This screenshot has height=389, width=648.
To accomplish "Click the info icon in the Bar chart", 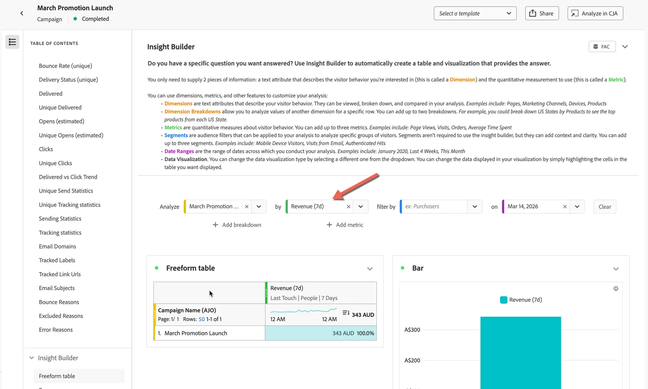I will [616, 289].
